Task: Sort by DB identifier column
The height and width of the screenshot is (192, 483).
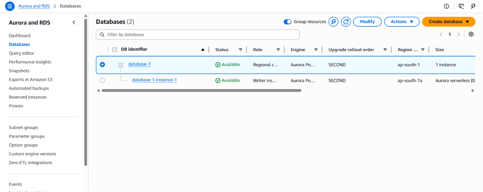Action: click(x=203, y=50)
